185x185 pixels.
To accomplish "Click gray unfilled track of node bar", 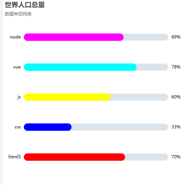I will click(x=146, y=37).
